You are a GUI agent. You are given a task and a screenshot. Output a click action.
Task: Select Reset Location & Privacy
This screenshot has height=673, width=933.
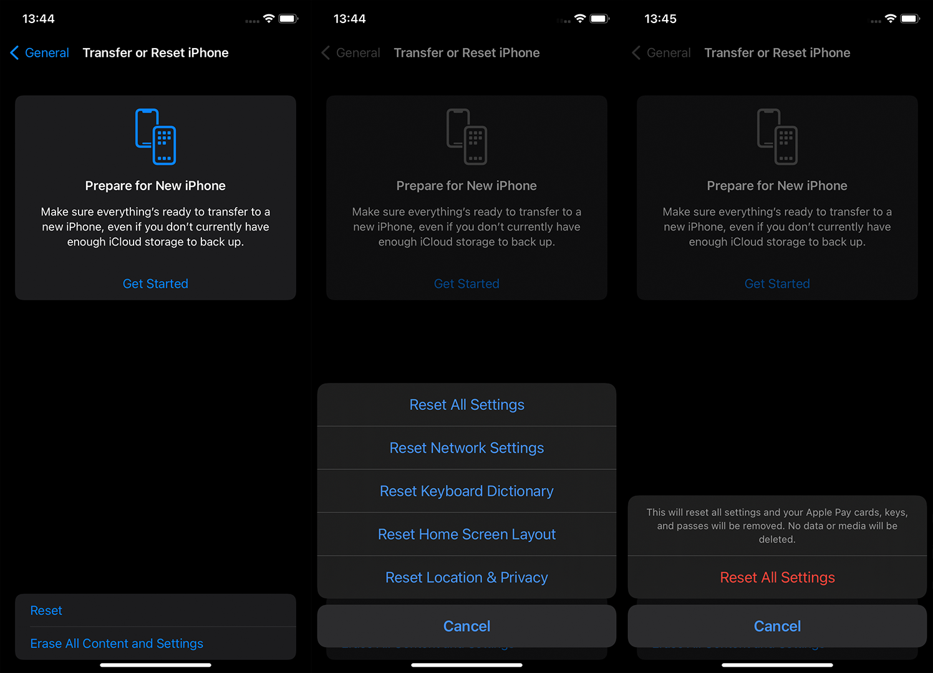[x=466, y=578]
